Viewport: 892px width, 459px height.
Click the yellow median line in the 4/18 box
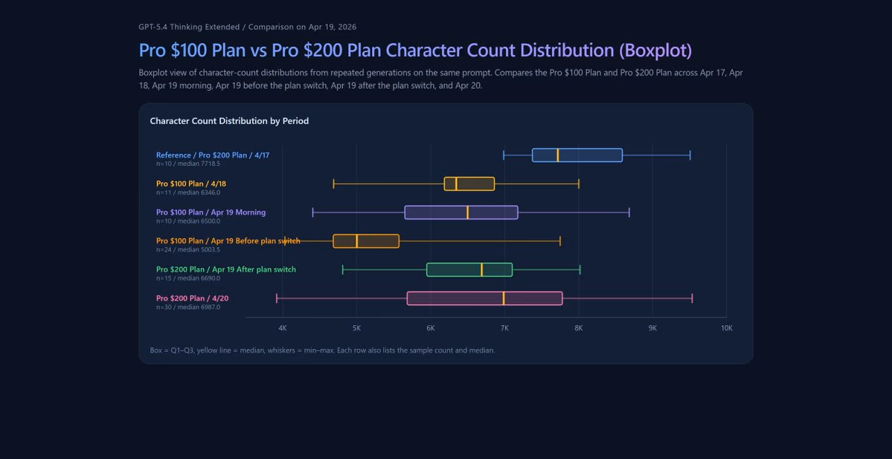(456, 184)
